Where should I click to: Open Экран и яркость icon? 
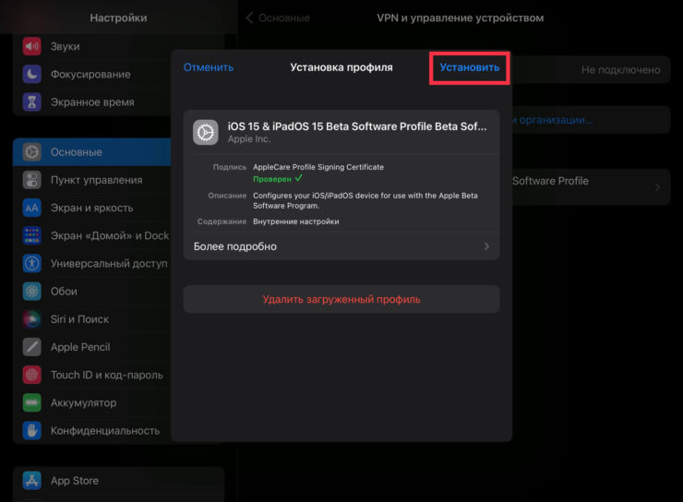32,208
